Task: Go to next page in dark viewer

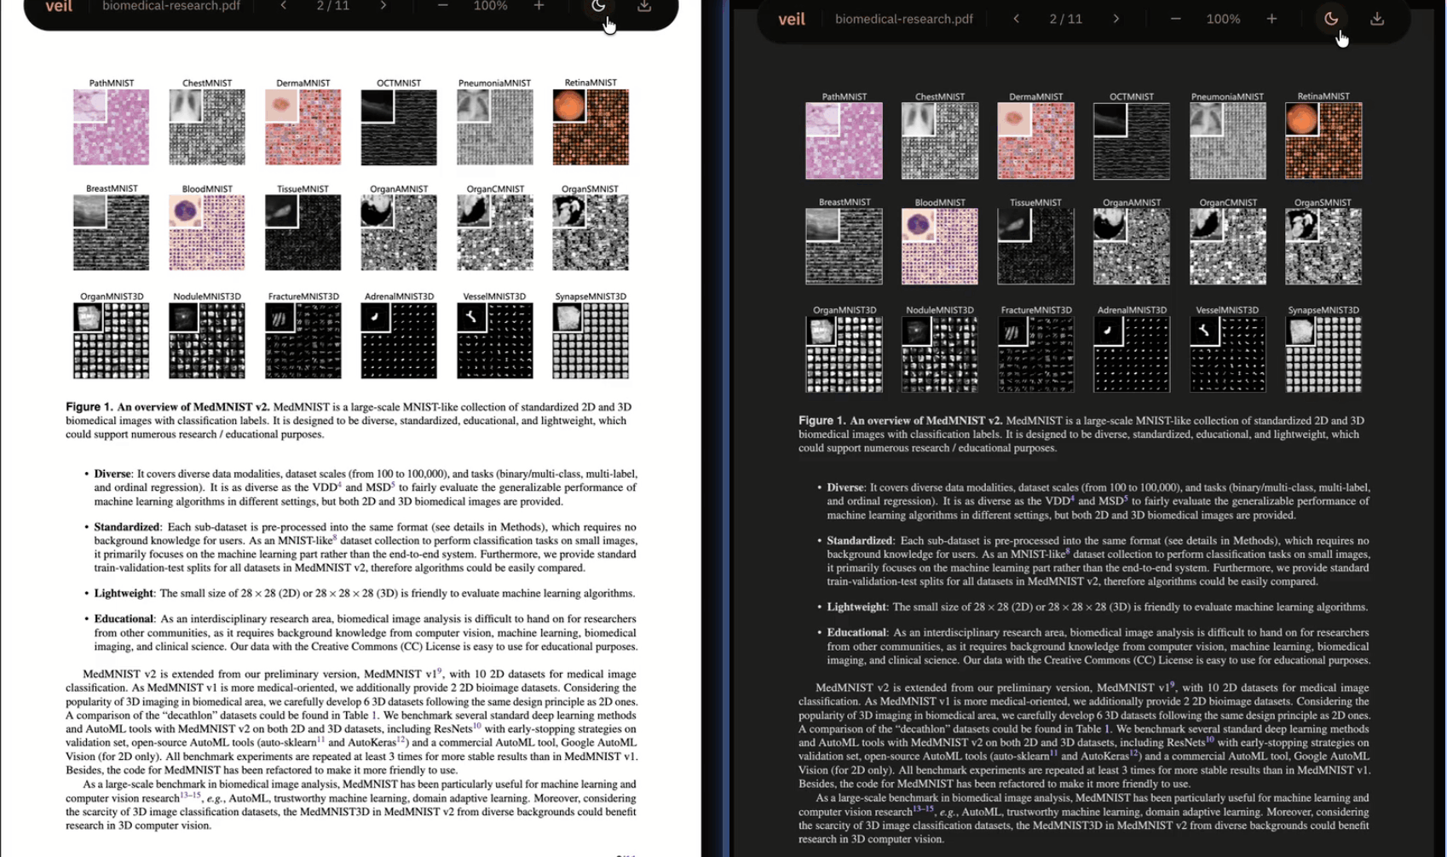Action: (1116, 19)
